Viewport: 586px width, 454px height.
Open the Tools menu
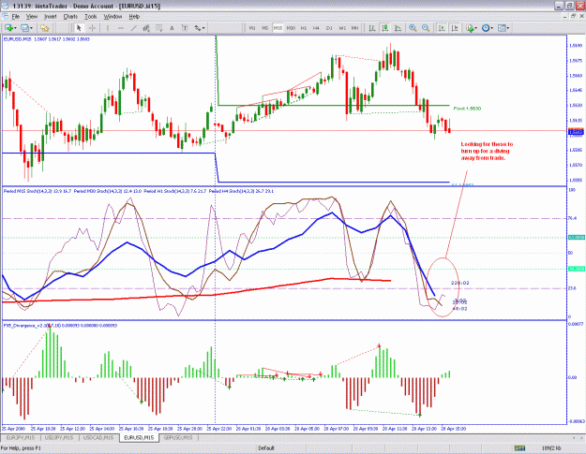pos(90,17)
